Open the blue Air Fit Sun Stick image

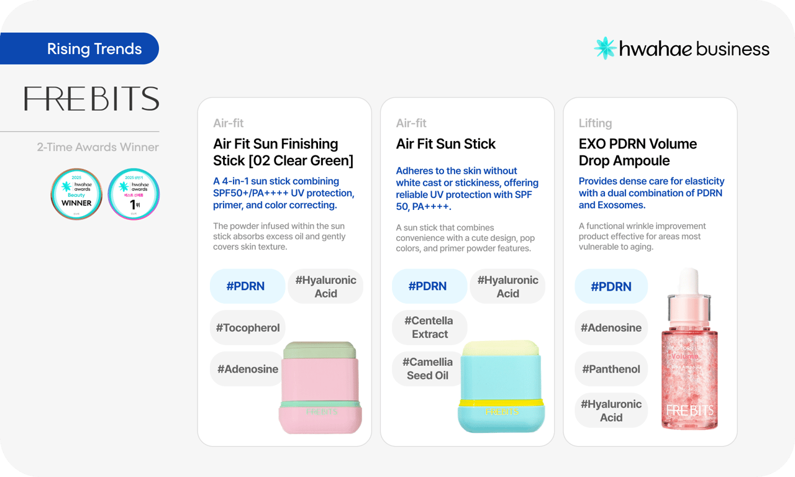point(501,386)
